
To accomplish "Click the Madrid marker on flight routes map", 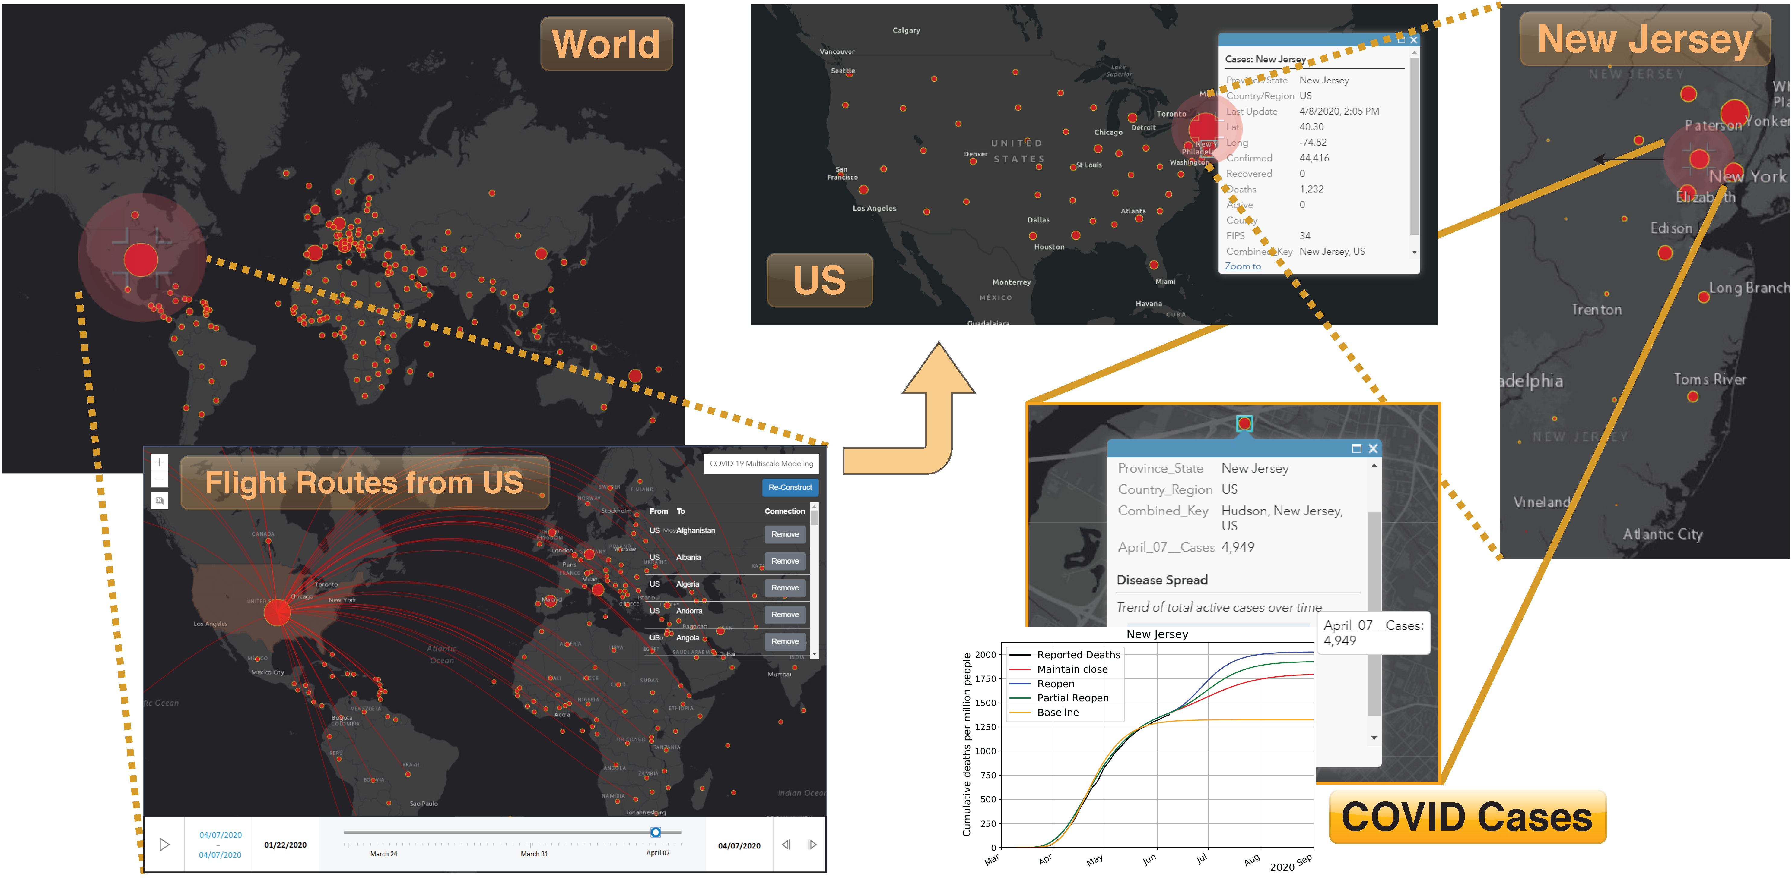I will pos(550,601).
